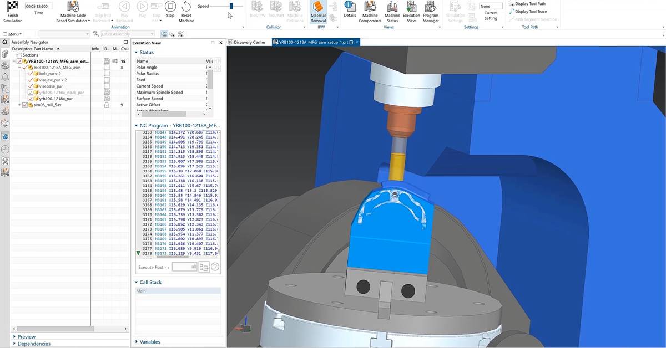Image resolution: width=666 pixels, height=348 pixels.
Task: Enable Display Tool Path
Action: (x=528, y=3)
